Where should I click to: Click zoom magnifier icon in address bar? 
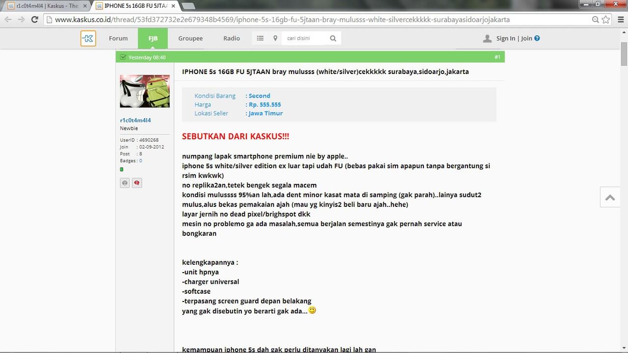pos(595,20)
